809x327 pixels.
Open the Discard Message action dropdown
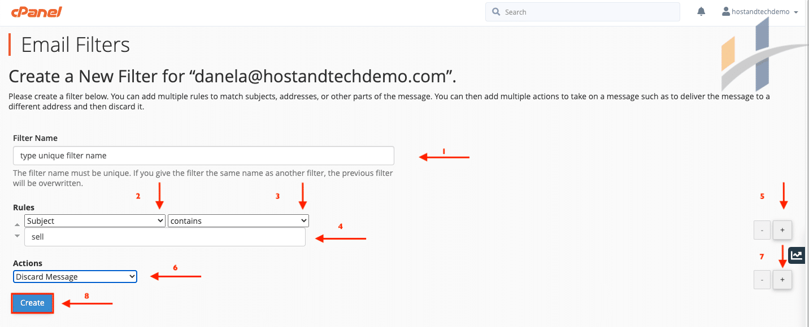[75, 276]
